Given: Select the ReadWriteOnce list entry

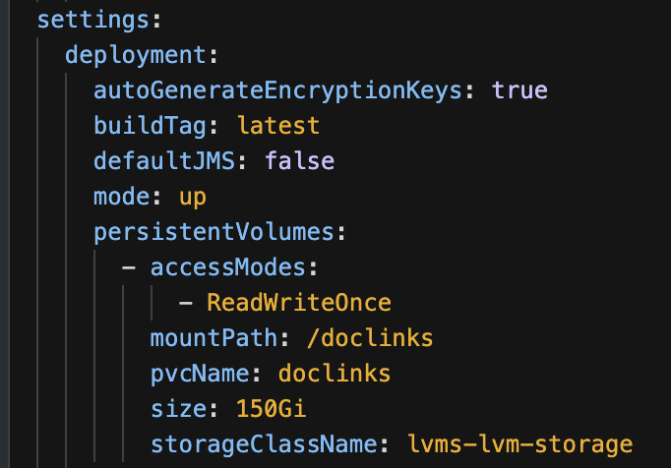Looking at the screenshot, I should point(299,303).
